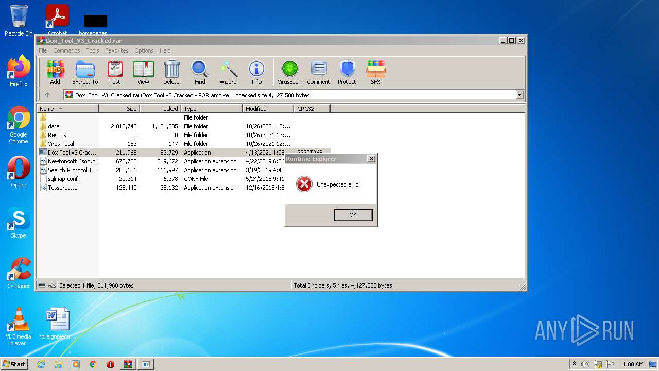This screenshot has width=659, height=371.
Task: Click status bar drive/key icon
Action: tap(47, 285)
